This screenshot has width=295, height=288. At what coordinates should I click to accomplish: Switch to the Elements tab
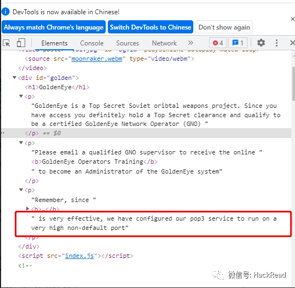click(x=54, y=43)
